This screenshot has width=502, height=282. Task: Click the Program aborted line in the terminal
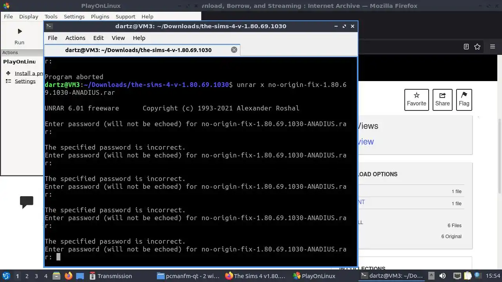click(74, 77)
